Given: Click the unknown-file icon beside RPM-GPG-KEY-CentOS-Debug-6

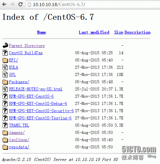Looking at the screenshot, I should (x=5, y=103).
